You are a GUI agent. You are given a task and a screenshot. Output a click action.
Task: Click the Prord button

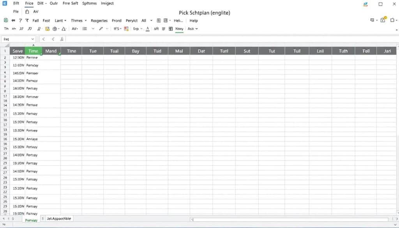coord(117,21)
